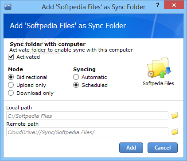Close the dialog with the red X

(174, 5)
